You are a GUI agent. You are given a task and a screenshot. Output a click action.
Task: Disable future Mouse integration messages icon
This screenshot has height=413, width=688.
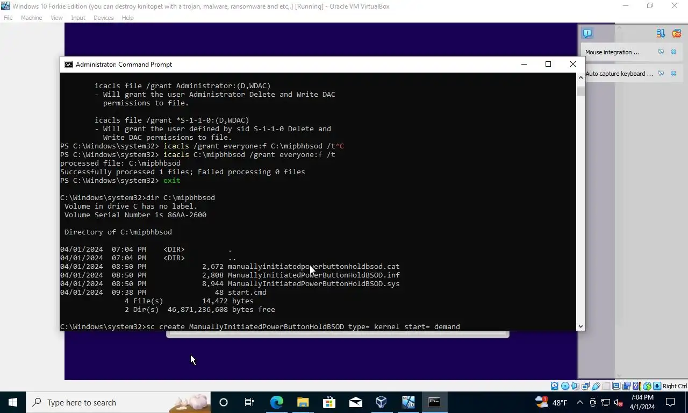661,52
